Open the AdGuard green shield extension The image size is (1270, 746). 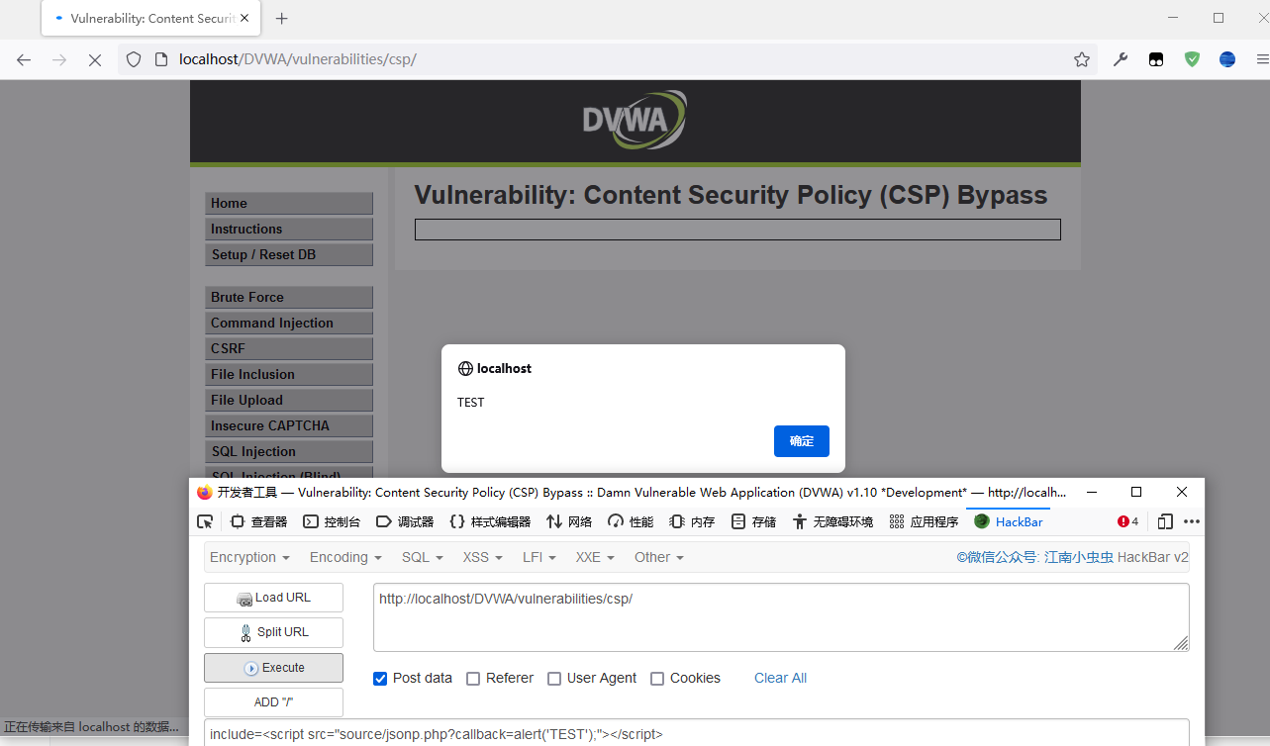1192,59
